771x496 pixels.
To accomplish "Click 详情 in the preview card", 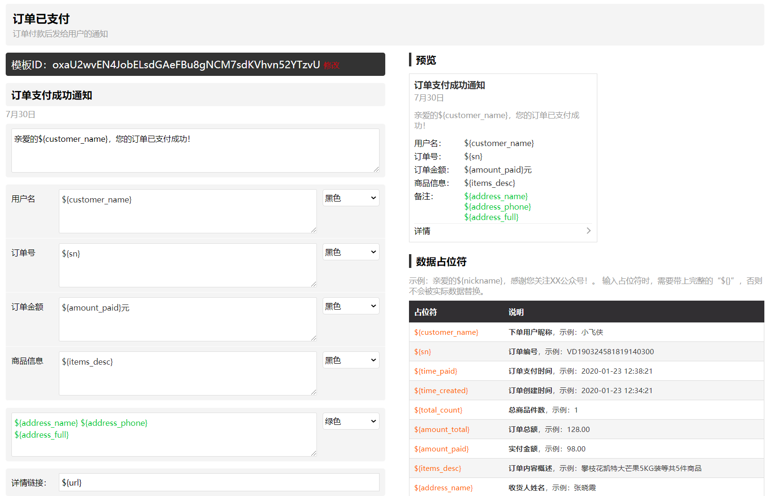I will coord(422,231).
